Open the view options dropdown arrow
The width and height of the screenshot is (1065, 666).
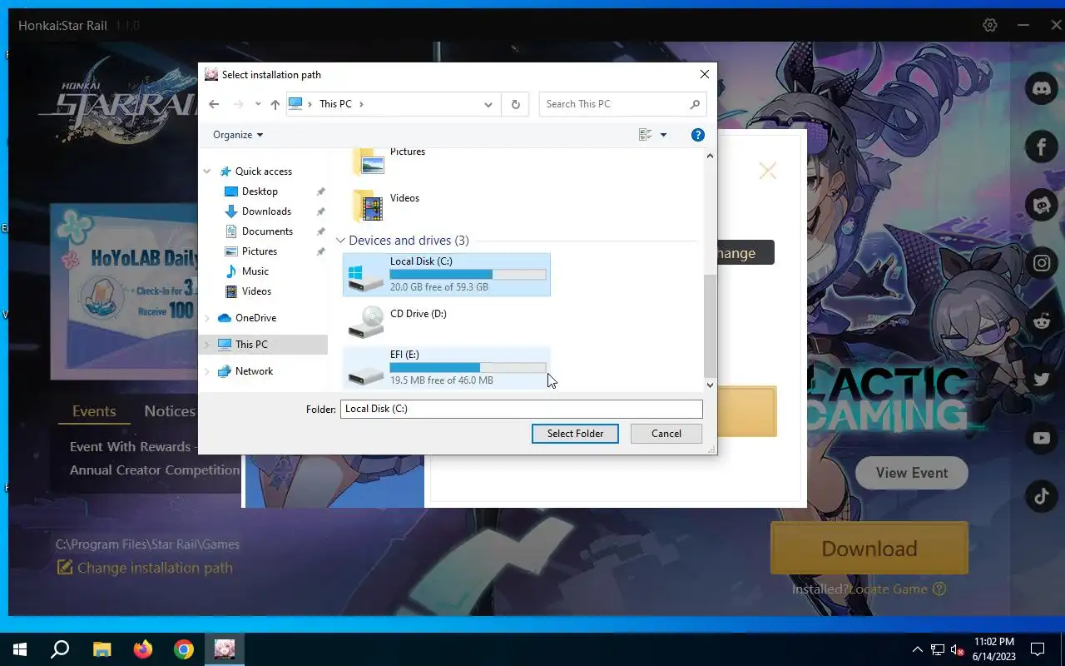point(663,135)
